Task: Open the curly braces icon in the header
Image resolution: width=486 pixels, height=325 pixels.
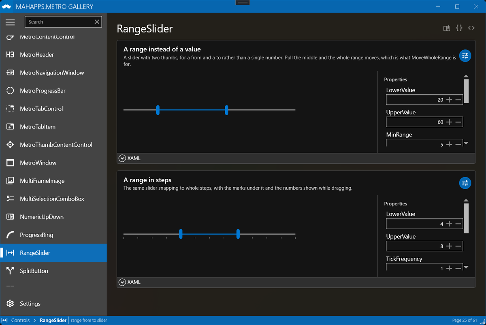Action: [459, 28]
